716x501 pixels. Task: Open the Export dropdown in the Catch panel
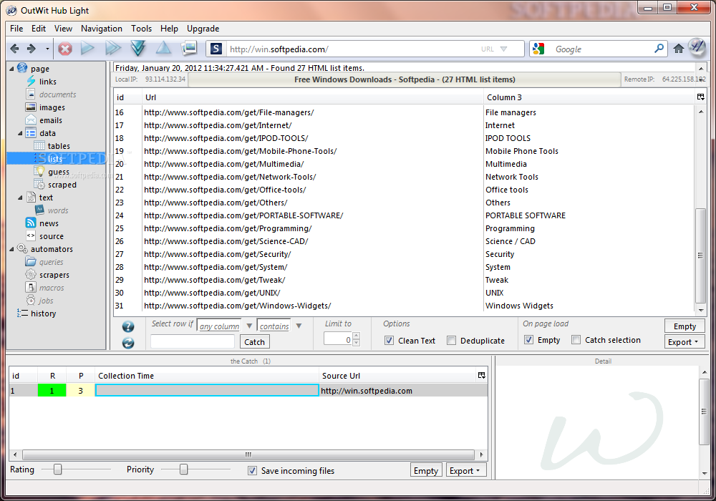coord(466,470)
